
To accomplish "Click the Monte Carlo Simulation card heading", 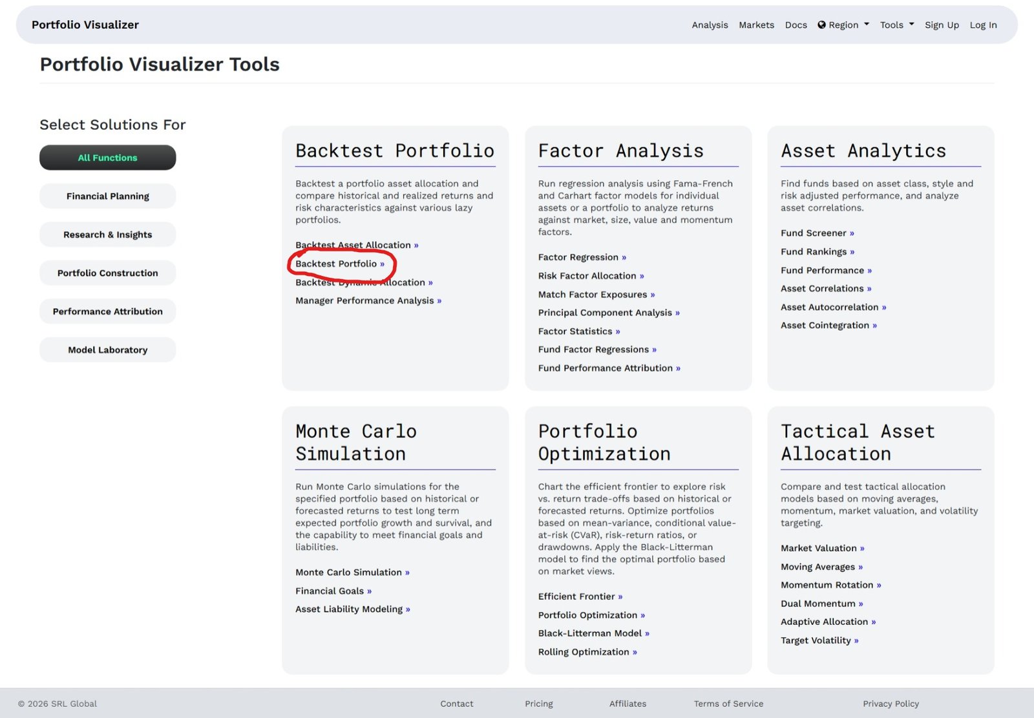I will coord(356,443).
